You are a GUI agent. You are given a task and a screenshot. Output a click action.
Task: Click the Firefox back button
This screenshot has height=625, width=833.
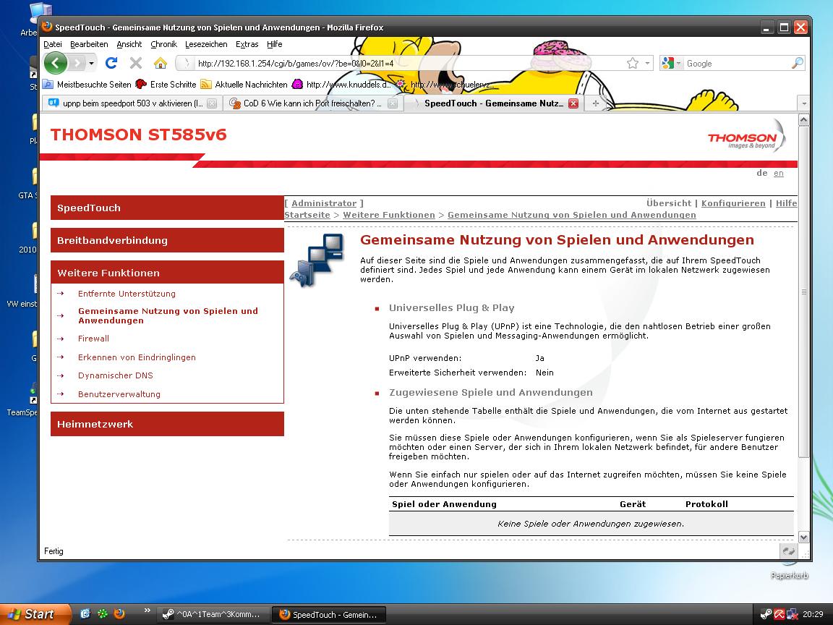[x=55, y=63]
